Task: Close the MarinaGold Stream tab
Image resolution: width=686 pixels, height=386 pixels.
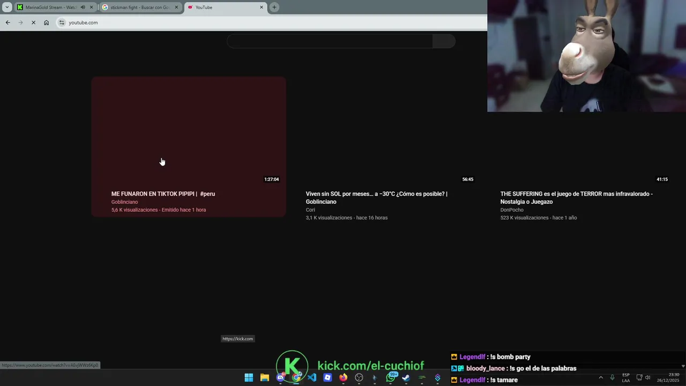Action: click(x=92, y=7)
